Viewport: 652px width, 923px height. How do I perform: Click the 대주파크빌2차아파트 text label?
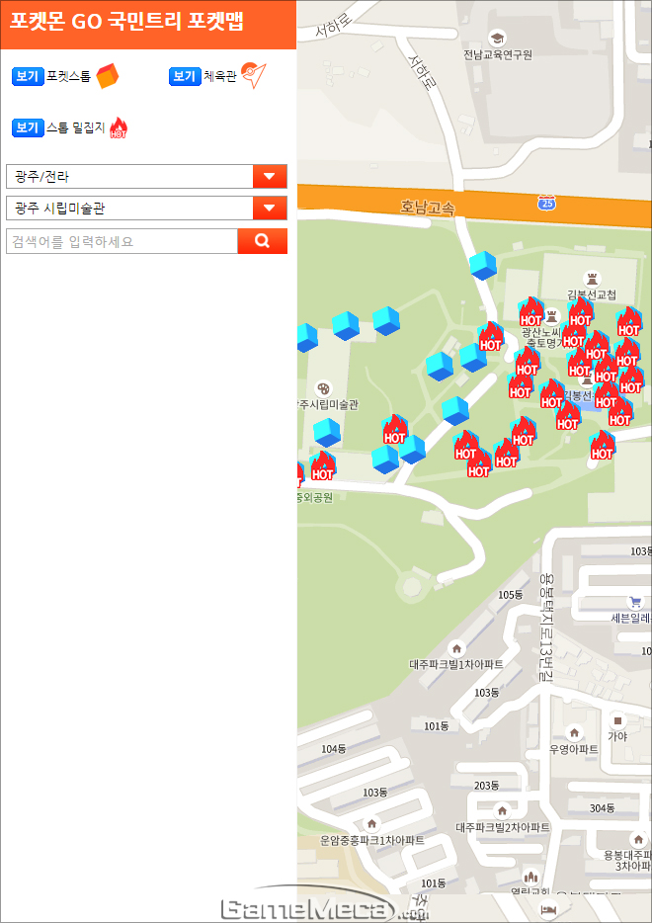tap(503, 827)
